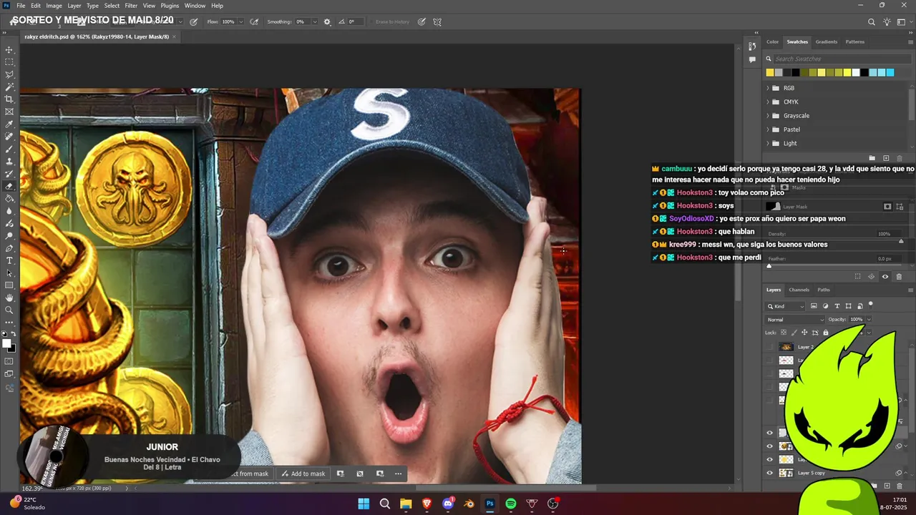Viewport: 916px width, 515px height.
Task: Select the Zoom tool in toolbar
Action: tap(9, 310)
